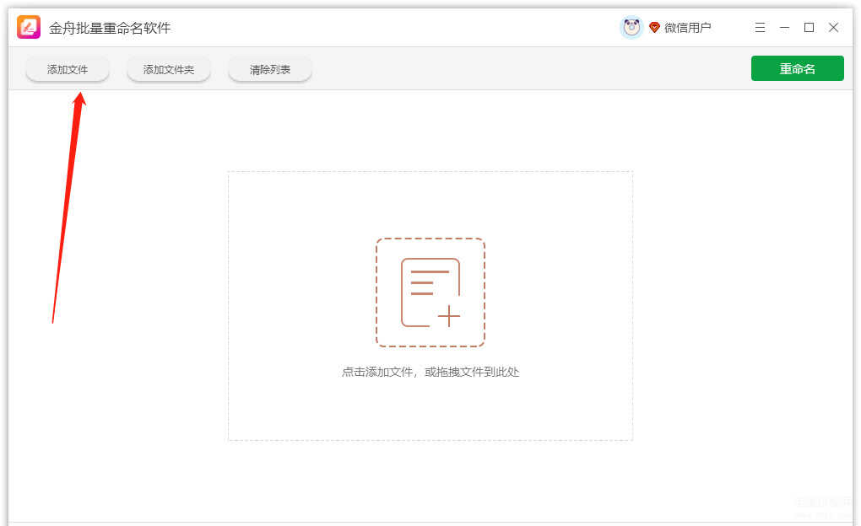This screenshot has height=526, width=861.
Task: Click the red VIP diamond badge
Action: (654, 27)
